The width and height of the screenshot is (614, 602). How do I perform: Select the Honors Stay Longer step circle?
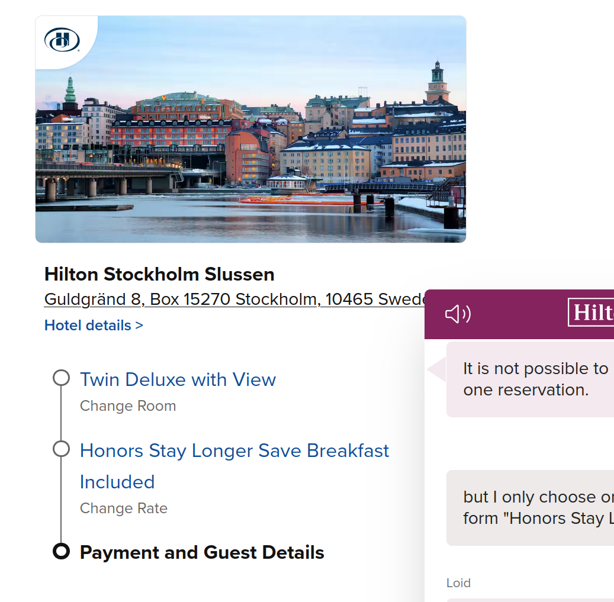tap(61, 449)
